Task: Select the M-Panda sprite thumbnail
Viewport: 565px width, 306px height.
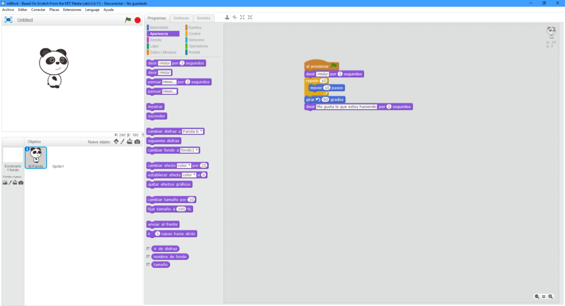Action: (x=36, y=157)
